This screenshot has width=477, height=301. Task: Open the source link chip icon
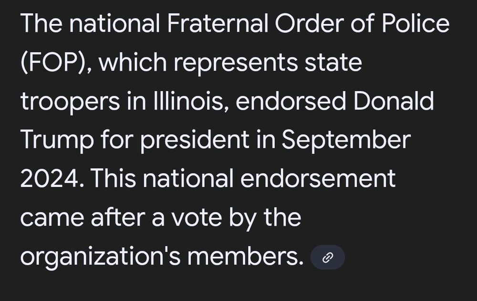[327, 257]
